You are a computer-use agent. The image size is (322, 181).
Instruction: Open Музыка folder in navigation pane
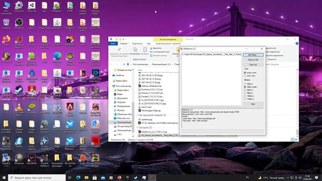coord(119,110)
